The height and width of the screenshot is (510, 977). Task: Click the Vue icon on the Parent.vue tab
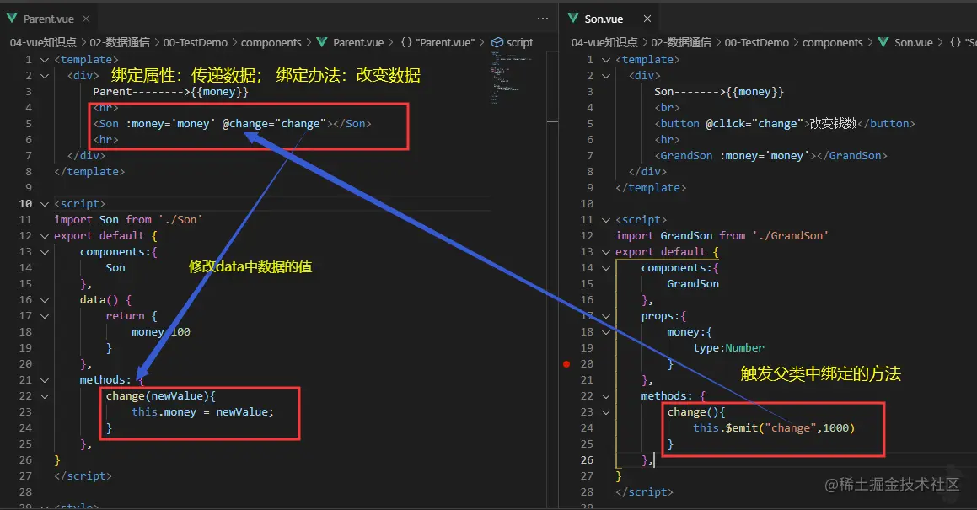(12, 19)
